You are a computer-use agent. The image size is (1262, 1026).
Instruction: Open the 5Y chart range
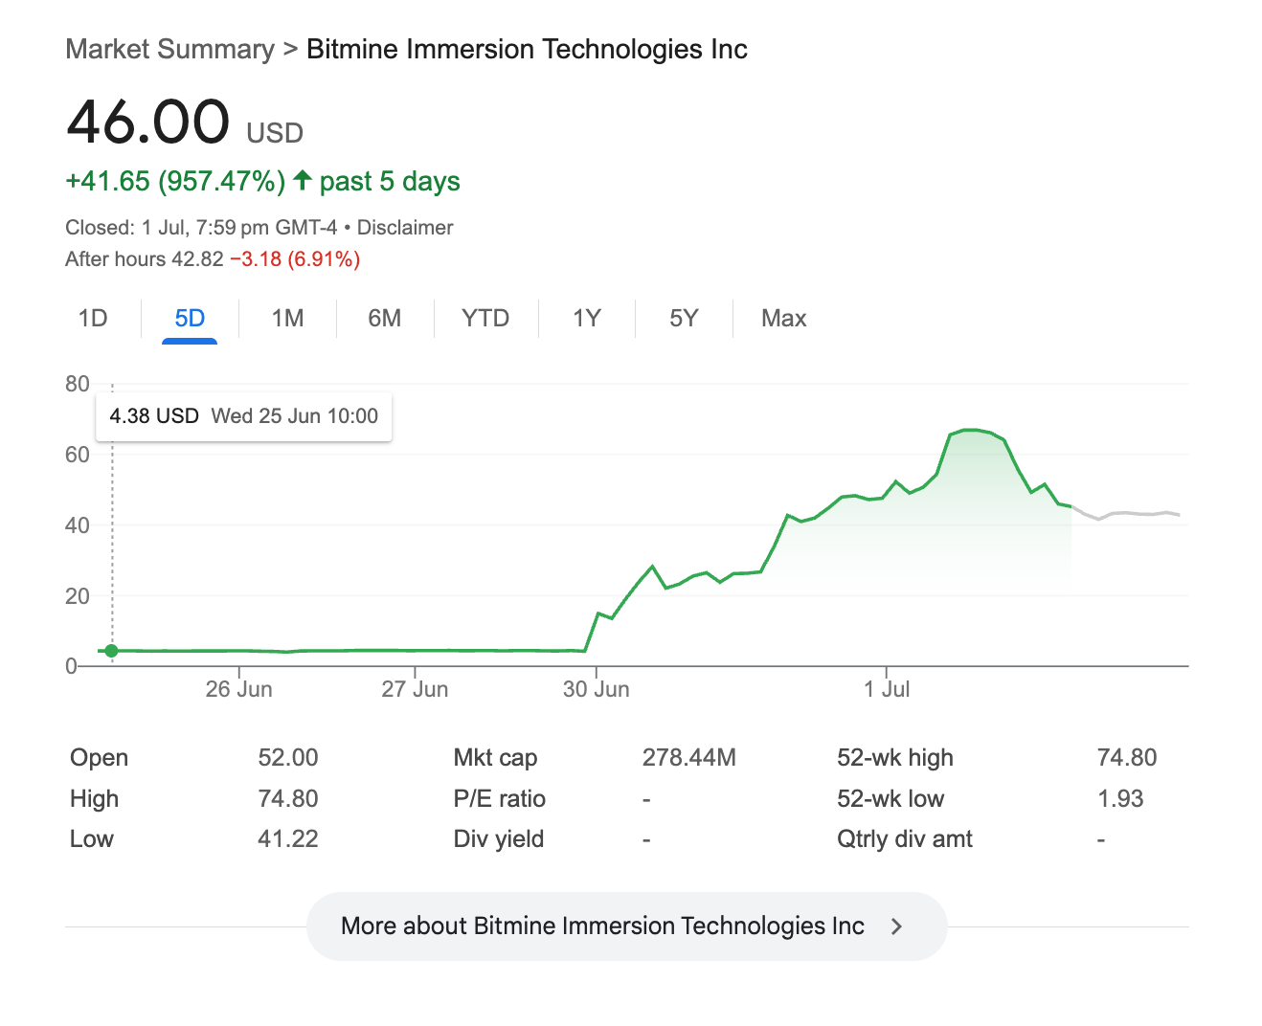[684, 318]
